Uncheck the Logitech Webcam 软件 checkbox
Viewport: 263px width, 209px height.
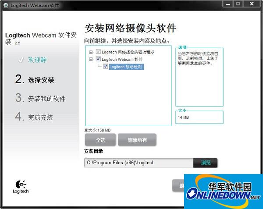tap(98, 59)
